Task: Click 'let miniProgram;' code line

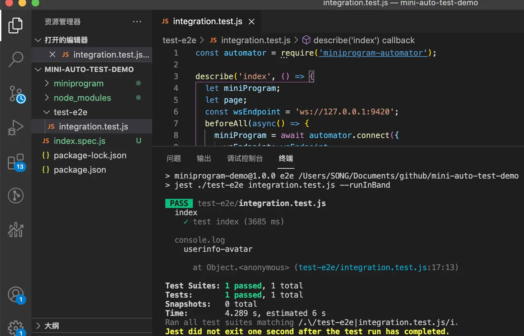Action: pyautogui.click(x=242, y=88)
